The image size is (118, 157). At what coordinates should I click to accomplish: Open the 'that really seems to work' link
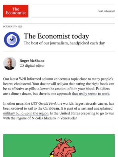pos(91,94)
